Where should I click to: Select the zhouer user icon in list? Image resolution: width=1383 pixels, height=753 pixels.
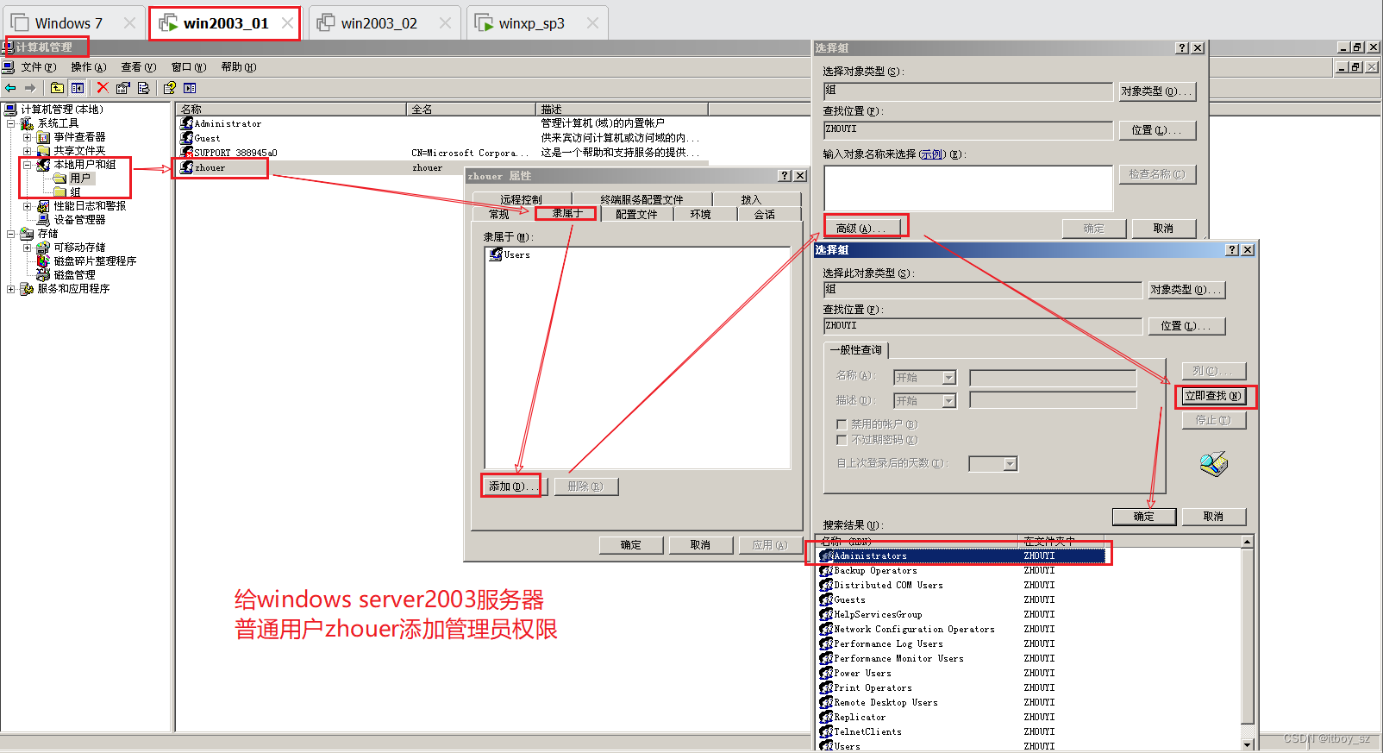pos(186,167)
